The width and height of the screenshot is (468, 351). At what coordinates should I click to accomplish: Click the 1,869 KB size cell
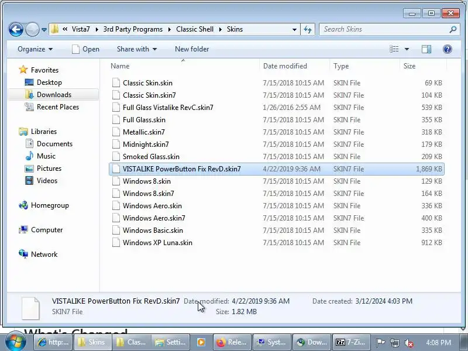click(x=429, y=169)
